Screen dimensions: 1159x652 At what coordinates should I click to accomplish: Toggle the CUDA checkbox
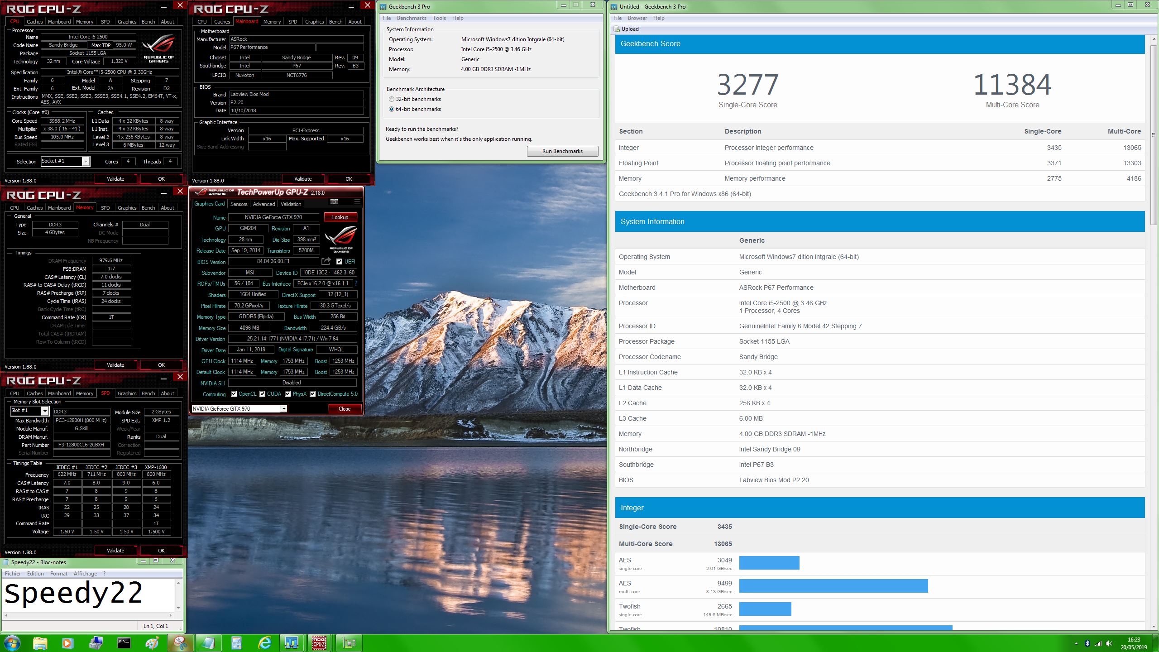click(262, 394)
